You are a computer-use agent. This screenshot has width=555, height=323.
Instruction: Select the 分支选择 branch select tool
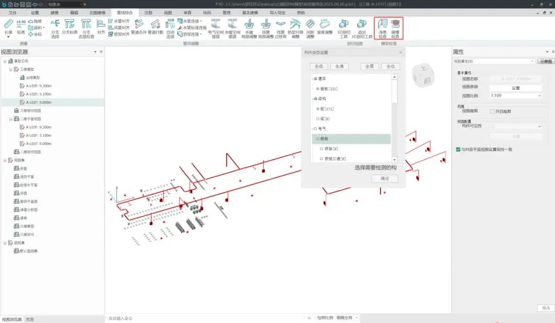(55, 28)
